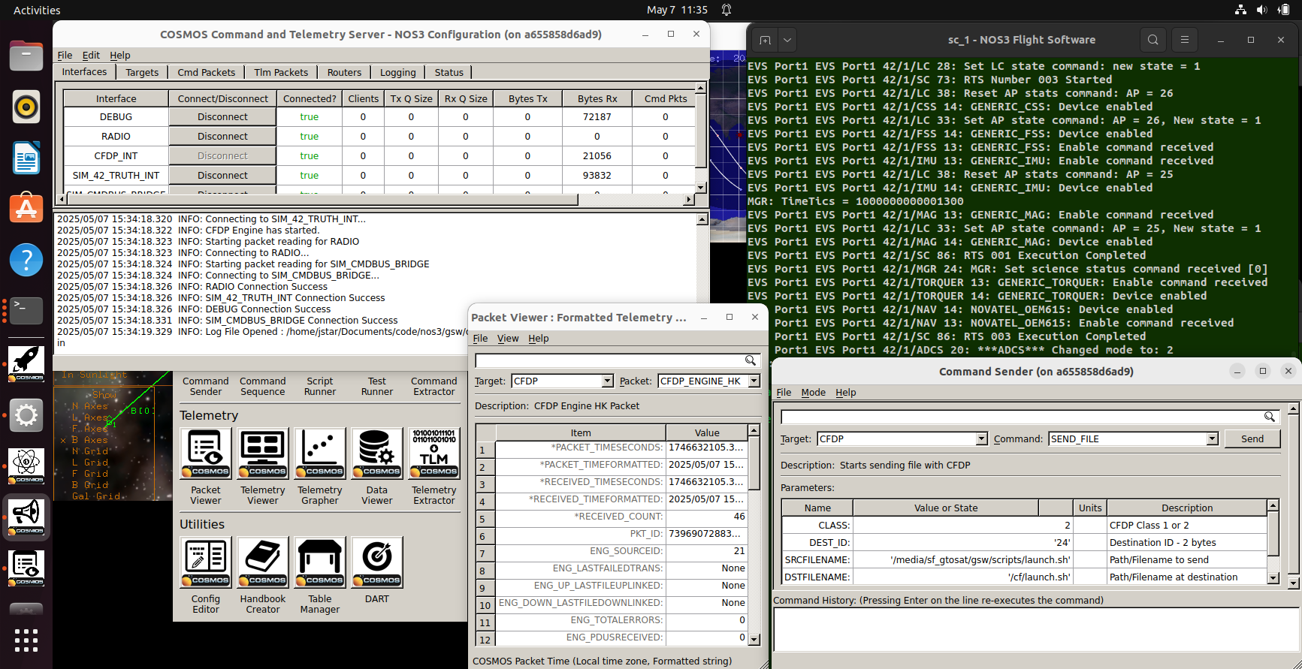Image resolution: width=1302 pixels, height=669 pixels.
Task: Switch to the Targets tab
Action: (142, 72)
